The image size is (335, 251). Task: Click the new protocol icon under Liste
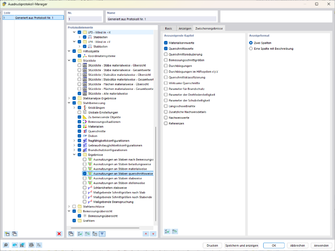click(7, 234)
